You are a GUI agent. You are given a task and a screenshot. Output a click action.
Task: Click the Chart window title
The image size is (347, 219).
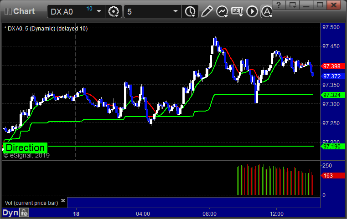pyautogui.click(x=24, y=11)
